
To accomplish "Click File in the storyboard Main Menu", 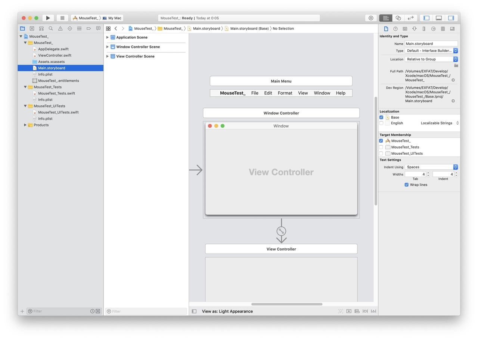I will coord(255,93).
